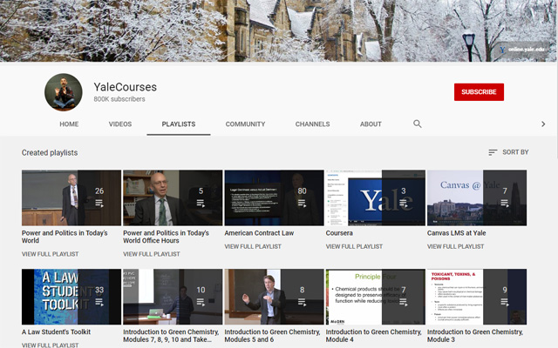Click title 'Introduction to Green Chemistry, Modules 7, 8, 9...'
The width and height of the screenshot is (558, 348).
point(171,336)
